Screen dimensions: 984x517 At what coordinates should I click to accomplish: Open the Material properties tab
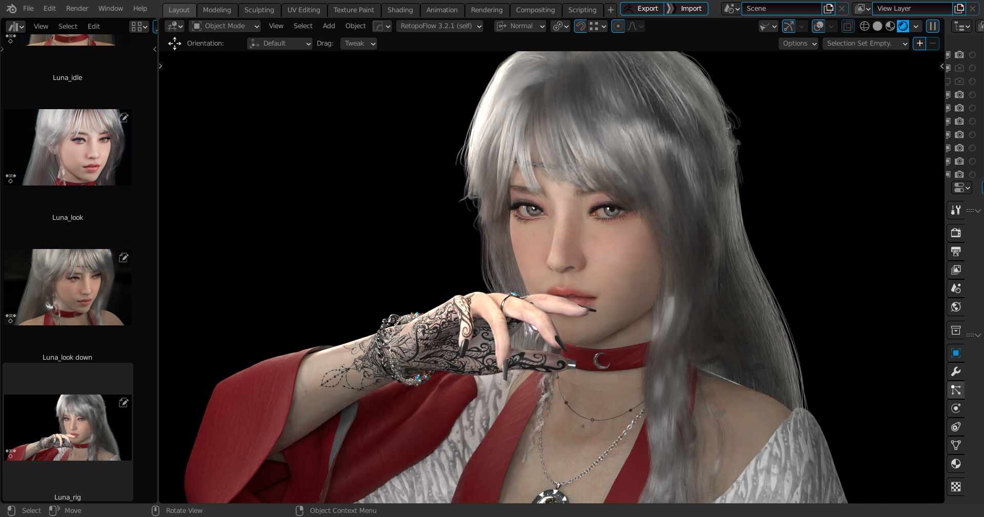click(x=955, y=464)
